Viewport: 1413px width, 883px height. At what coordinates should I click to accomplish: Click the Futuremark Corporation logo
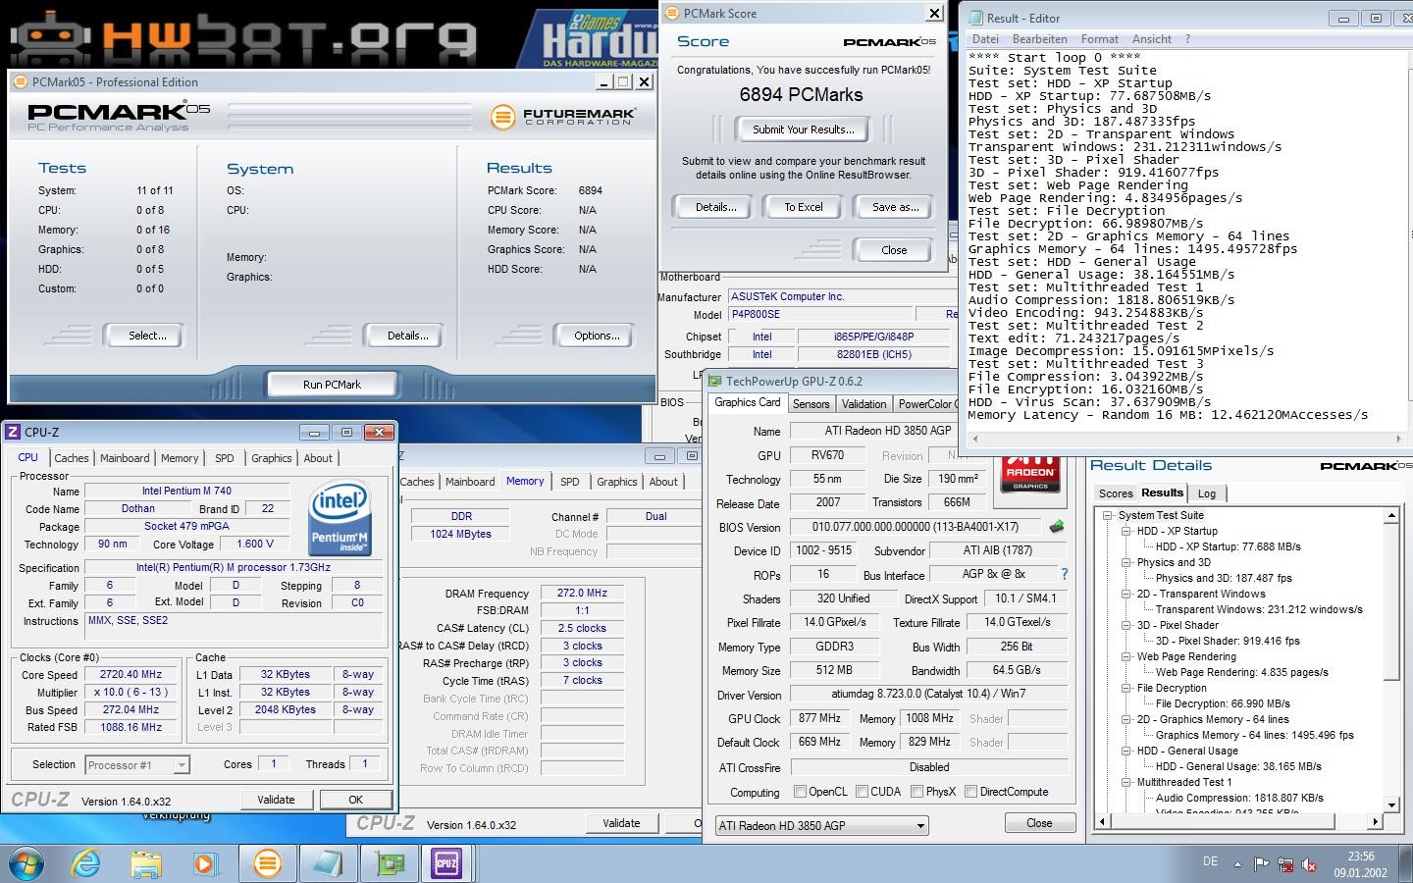(562, 118)
